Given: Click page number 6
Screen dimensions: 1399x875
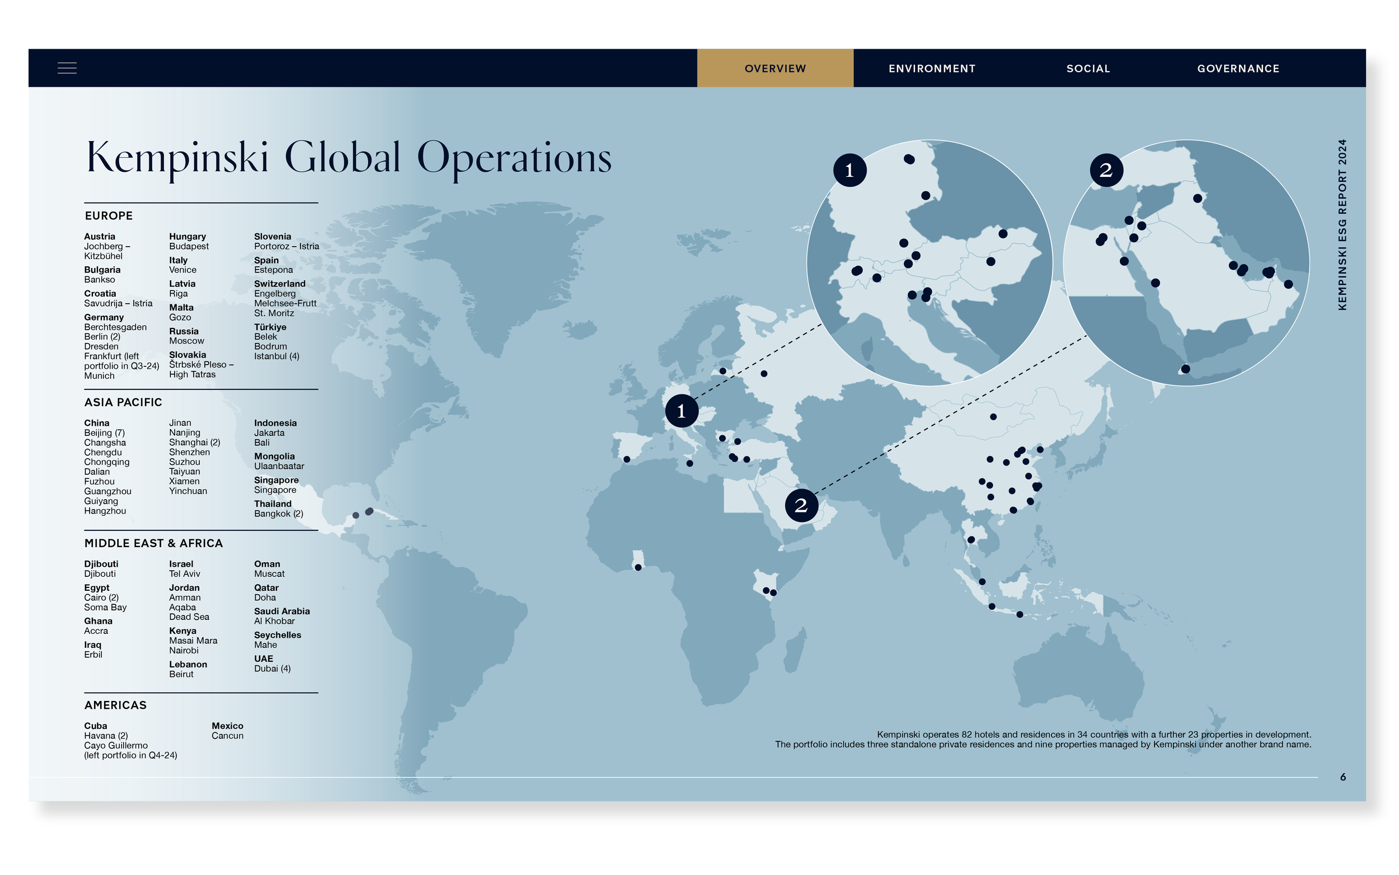Looking at the screenshot, I should pos(1343,777).
